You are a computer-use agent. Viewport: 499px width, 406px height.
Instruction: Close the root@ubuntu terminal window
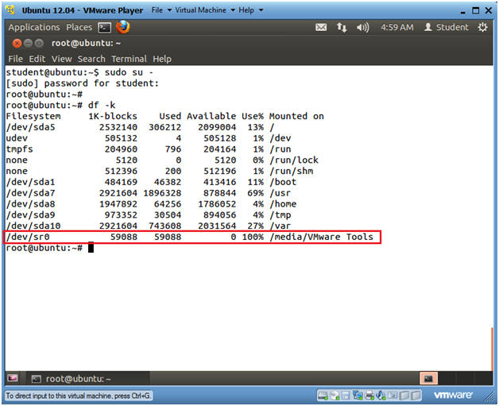pyautogui.click(x=17, y=43)
